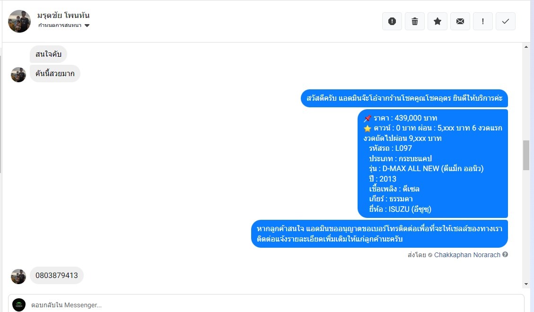This screenshot has height=312, width=534.
Task: Click header profile picture thumbnail
Action: point(19,21)
